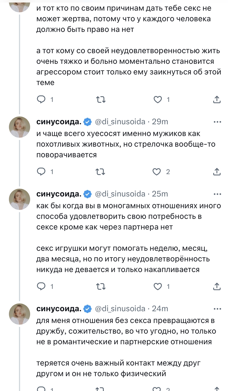
Task: Open the profile avatar beside 29m tweet
Action: coord(20,127)
